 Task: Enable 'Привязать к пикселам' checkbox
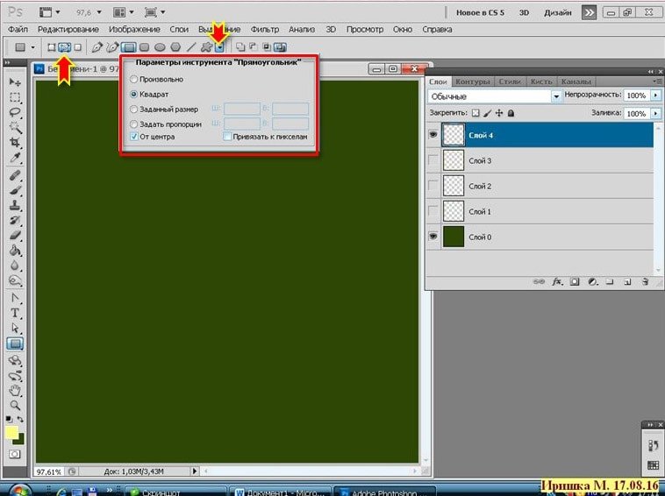[227, 137]
